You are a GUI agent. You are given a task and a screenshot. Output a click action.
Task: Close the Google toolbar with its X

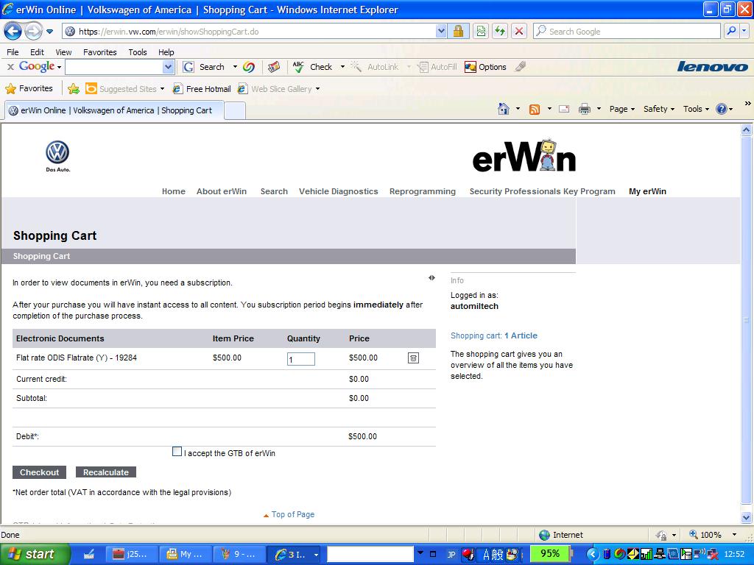click(10, 67)
